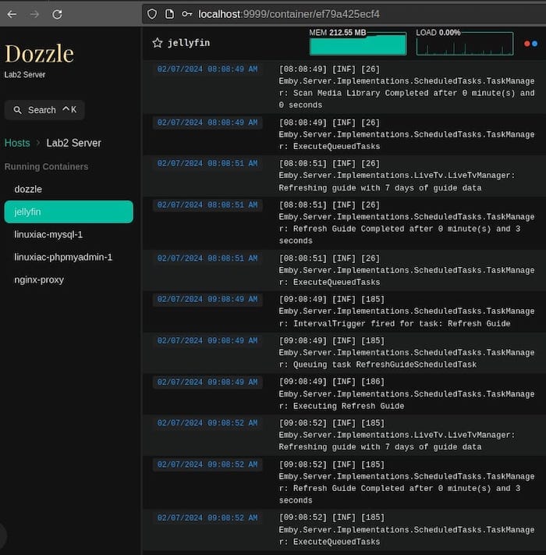Click log line Queuing task RefreshGuideScheduledTask
This screenshot has width=546, height=555.
point(406,353)
